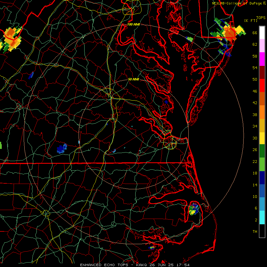
Task: Click the ENHANCED ECHO TOPS KAKQ timestamp caption
Action: tap(135, 265)
